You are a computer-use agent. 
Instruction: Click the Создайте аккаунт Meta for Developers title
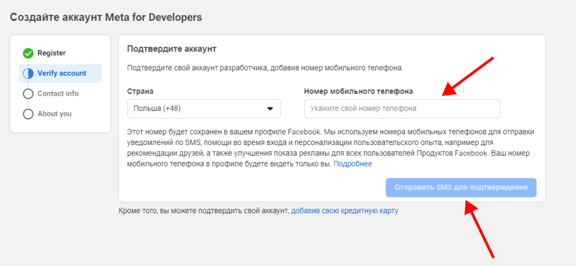(106, 17)
